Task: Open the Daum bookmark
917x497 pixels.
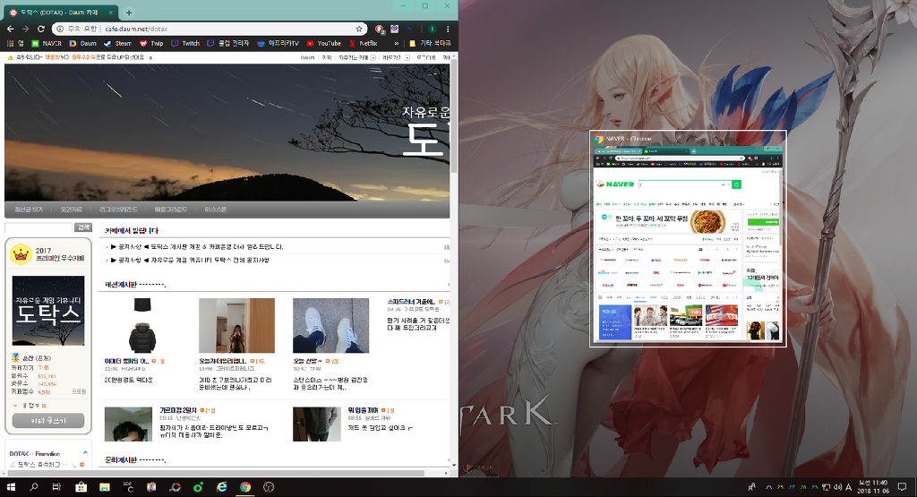Action: [x=82, y=43]
